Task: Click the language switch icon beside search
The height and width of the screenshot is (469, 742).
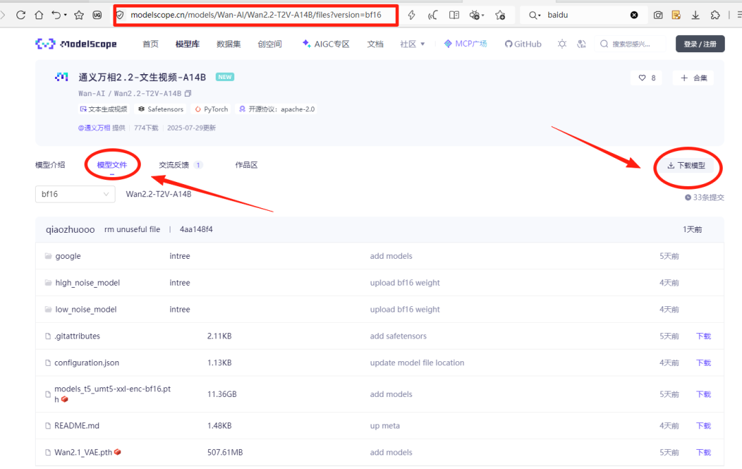Action: pyautogui.click(x=582, y=44)
